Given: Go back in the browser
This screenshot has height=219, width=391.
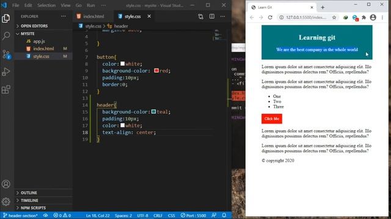Looking at the screenshot, I should (252, 18).
